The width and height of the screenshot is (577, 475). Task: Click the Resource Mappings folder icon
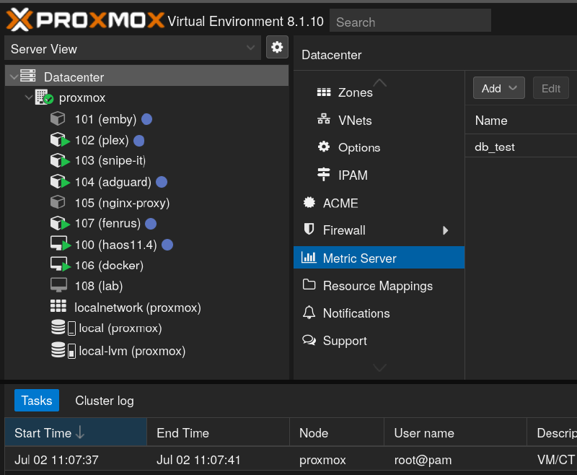tap(309, 285)
